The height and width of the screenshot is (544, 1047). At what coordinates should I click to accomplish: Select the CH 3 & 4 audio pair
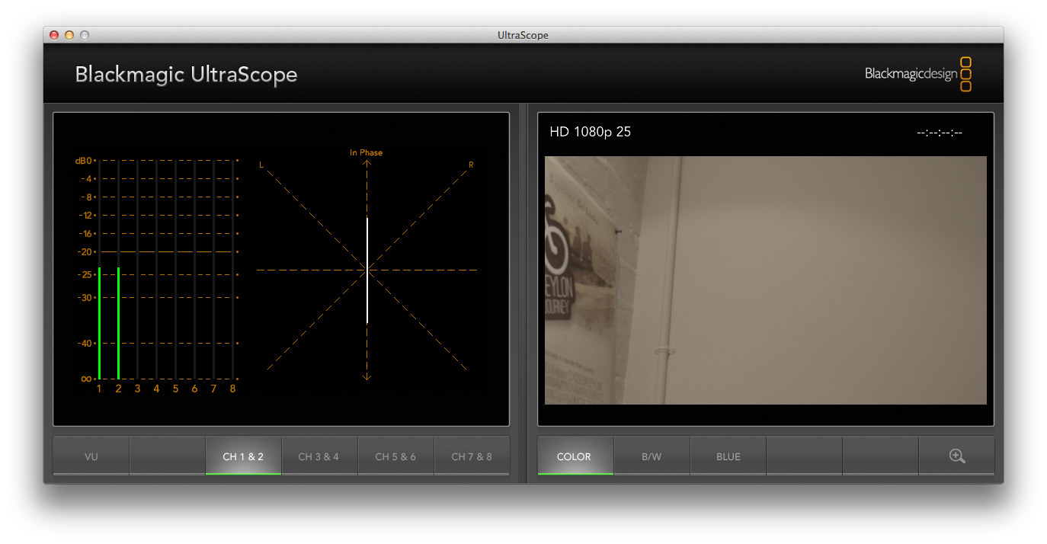coord(319,456)
